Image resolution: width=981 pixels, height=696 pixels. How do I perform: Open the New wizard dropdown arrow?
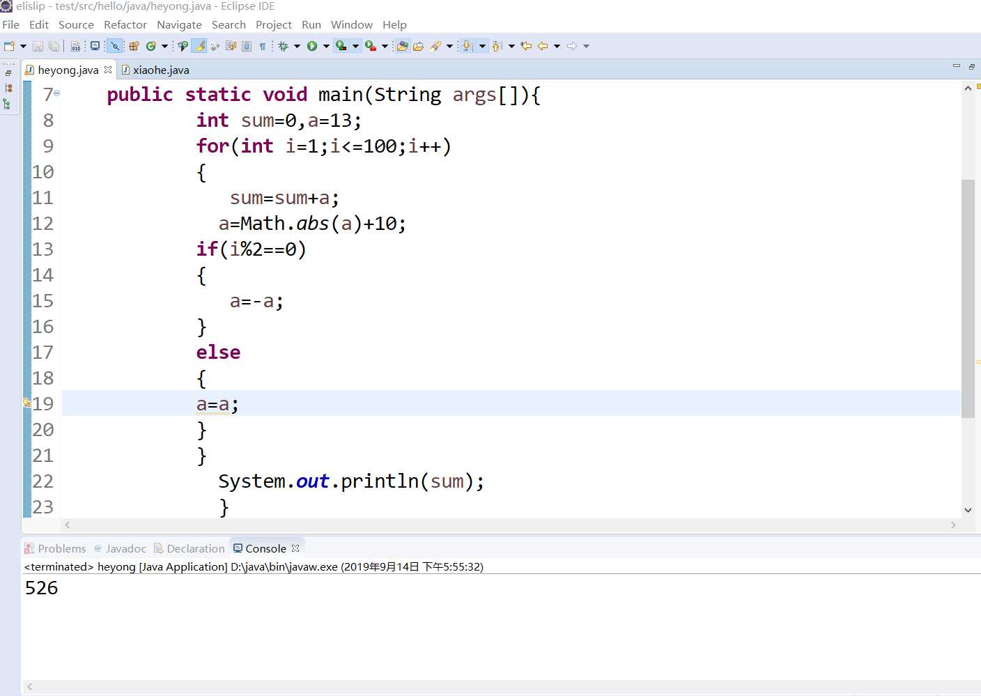23,46
